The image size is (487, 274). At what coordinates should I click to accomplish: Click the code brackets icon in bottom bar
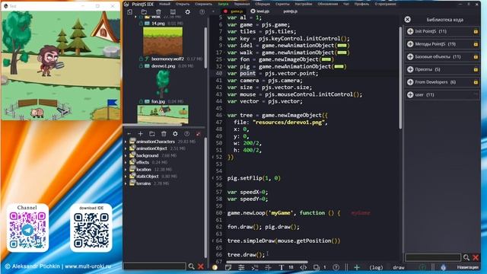click(x=303, y=267)
